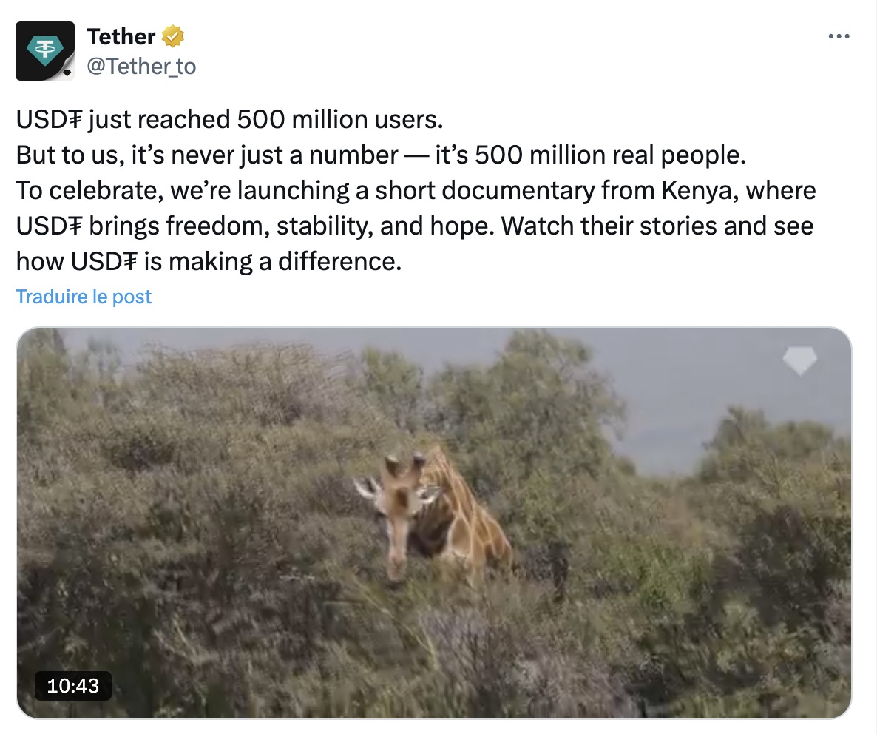Open the @Tether_to handle link
Viewport: 877px width, 734px height.
click(141, 67)
